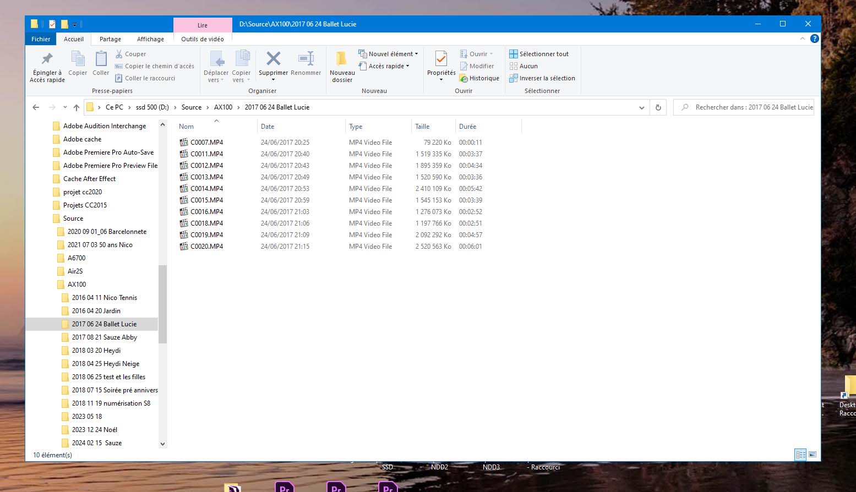Click Épingler à Accès rapide pin icon

tap(47, 59)
